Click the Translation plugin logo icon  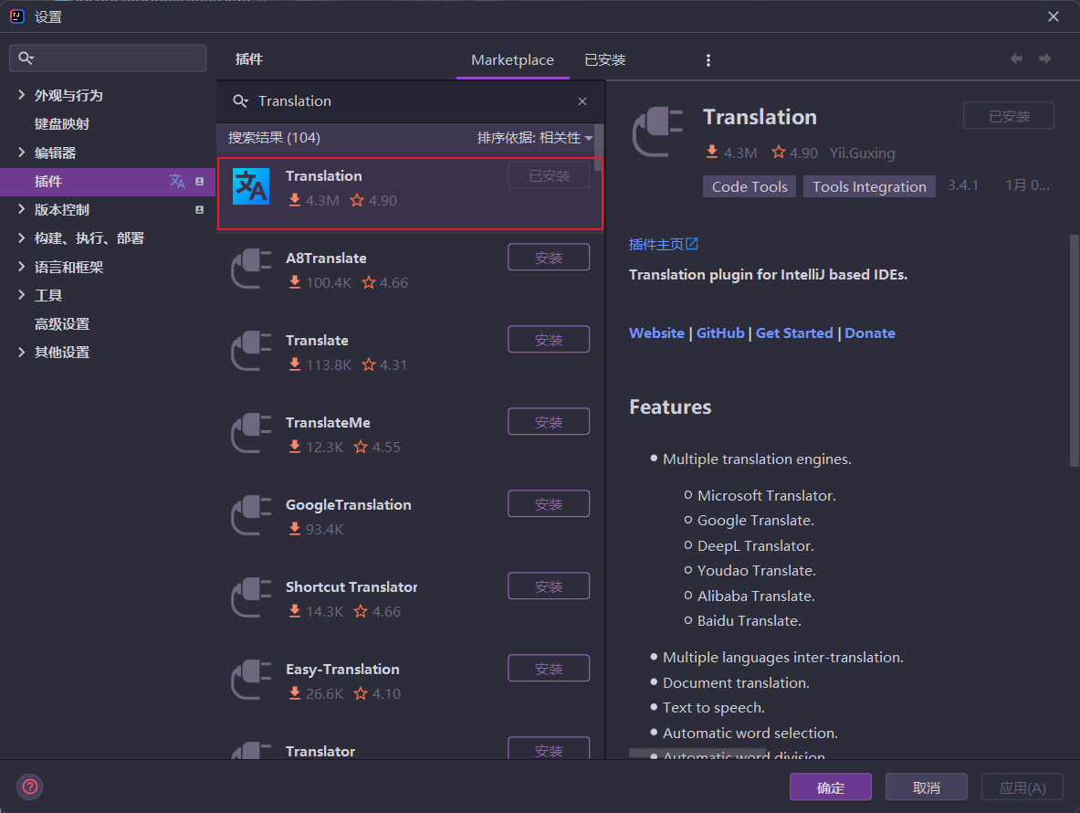(251, 186)
